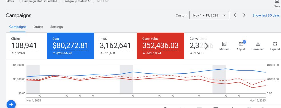
Task: Open the Nov 1 – 19, 2025 date dropdown
Action: pyautogui.click(x=209, y=15)
